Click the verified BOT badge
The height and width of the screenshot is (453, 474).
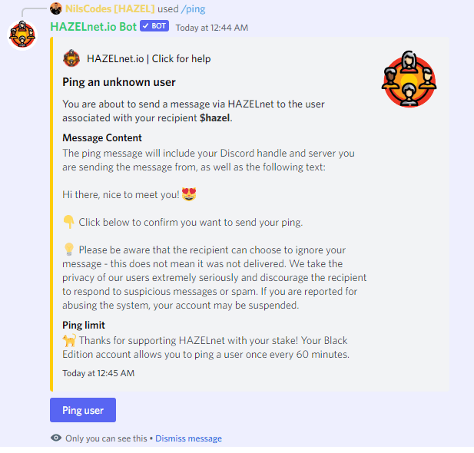154,26
